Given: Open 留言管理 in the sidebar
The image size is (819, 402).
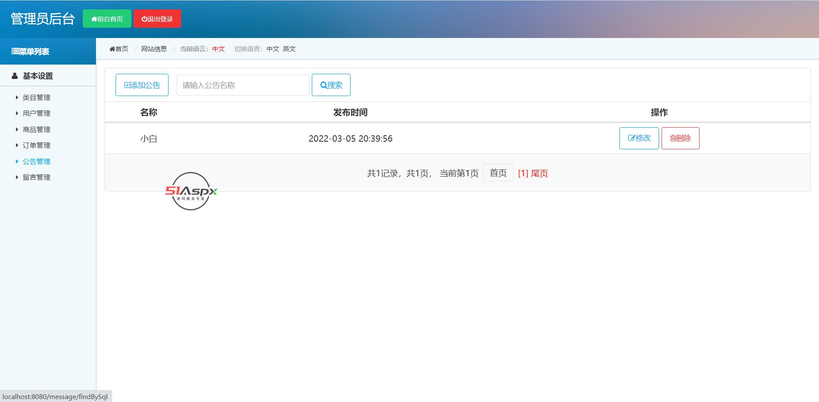Looking at the screenshot, I should coord(36,177).
